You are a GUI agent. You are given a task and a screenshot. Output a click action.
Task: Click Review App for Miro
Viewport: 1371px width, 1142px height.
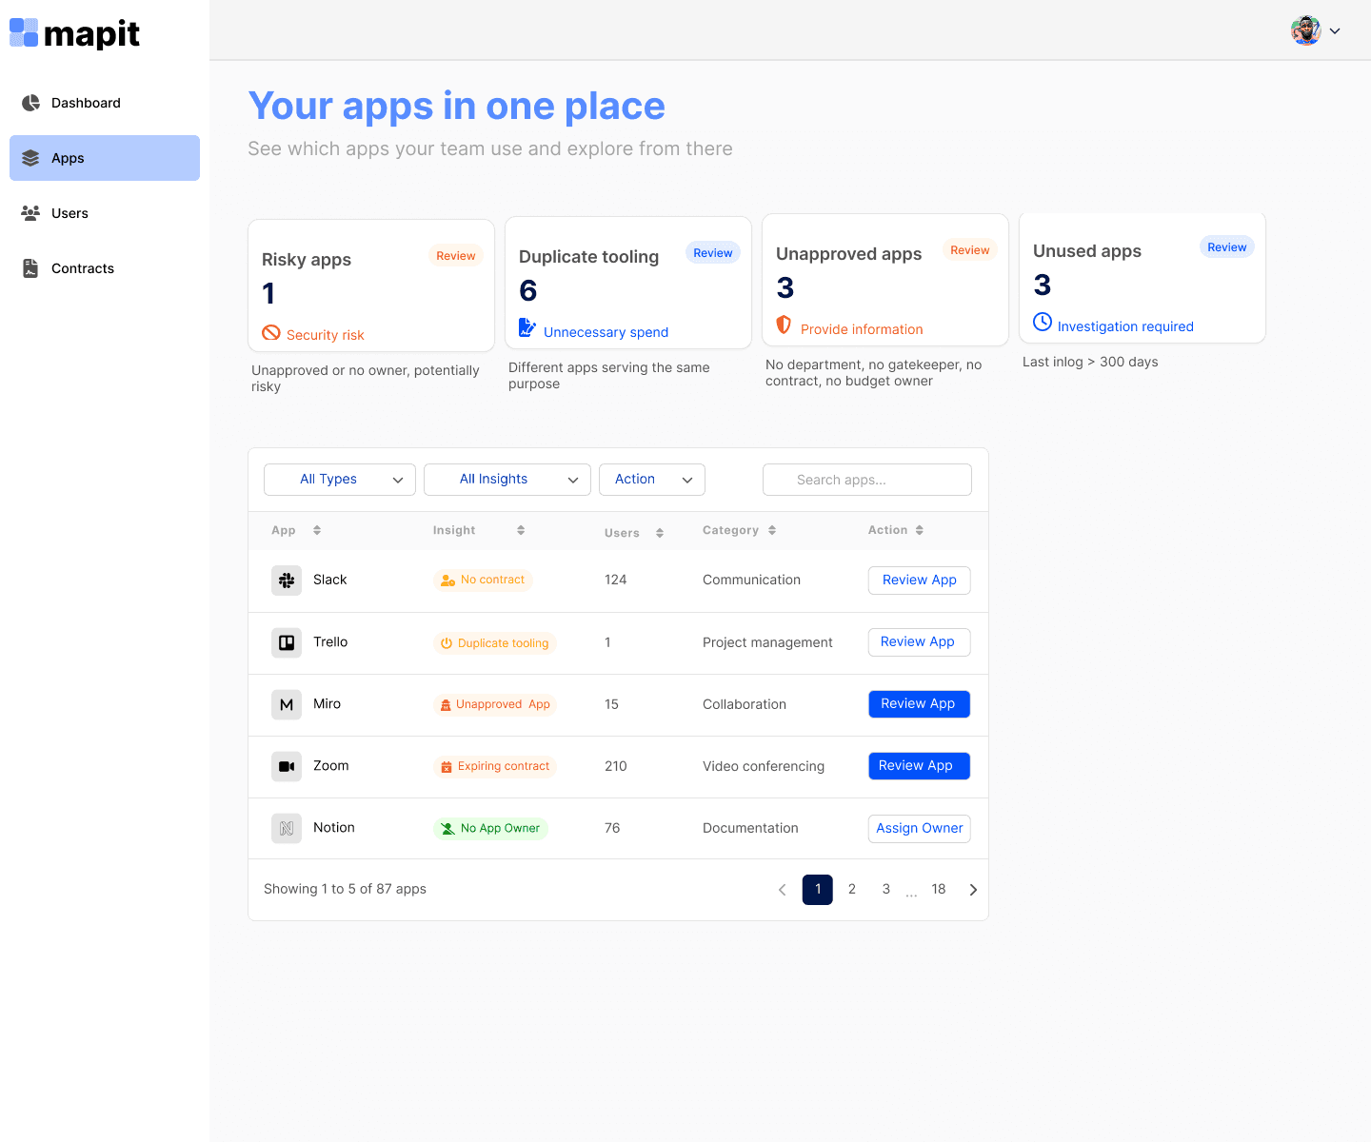(920, 704)
